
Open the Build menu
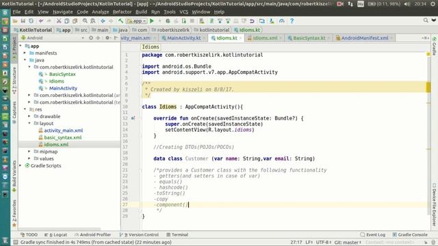pyautogui.click(x=141, y=12)
